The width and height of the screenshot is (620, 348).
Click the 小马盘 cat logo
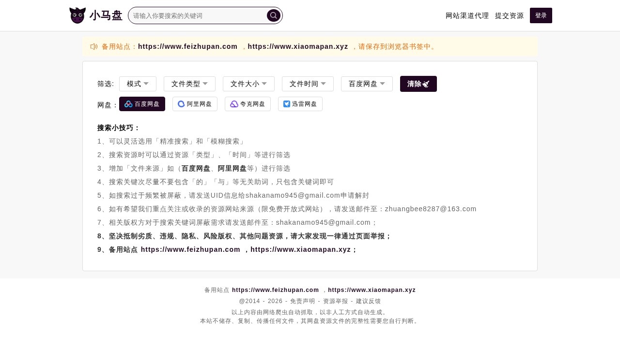click(x=77, y=15)
